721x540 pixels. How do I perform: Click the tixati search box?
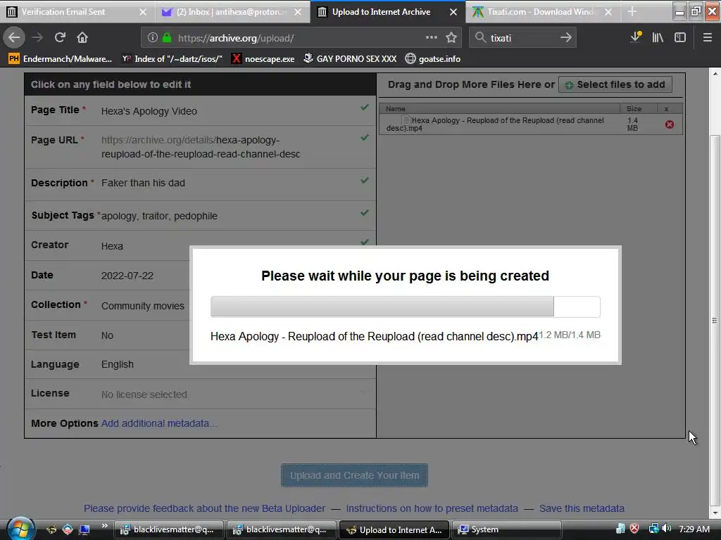tap(522, 38)
